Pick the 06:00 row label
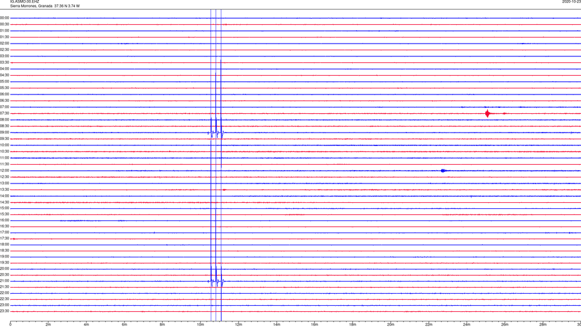 (x=4, y=94)
